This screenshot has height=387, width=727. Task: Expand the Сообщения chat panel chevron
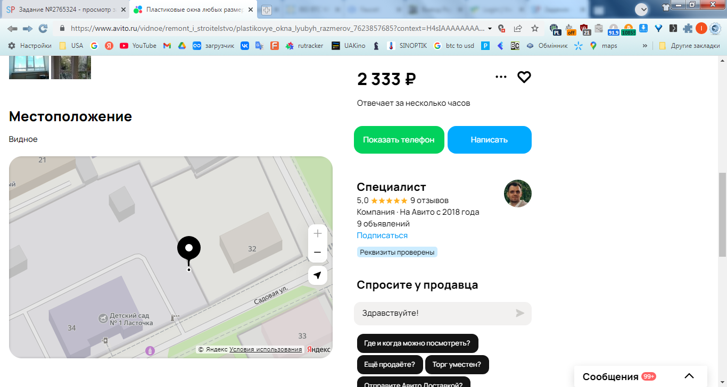pos(689,376)
